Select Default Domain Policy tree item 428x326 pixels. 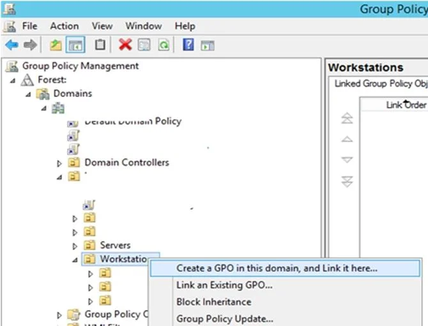point(133,121)
